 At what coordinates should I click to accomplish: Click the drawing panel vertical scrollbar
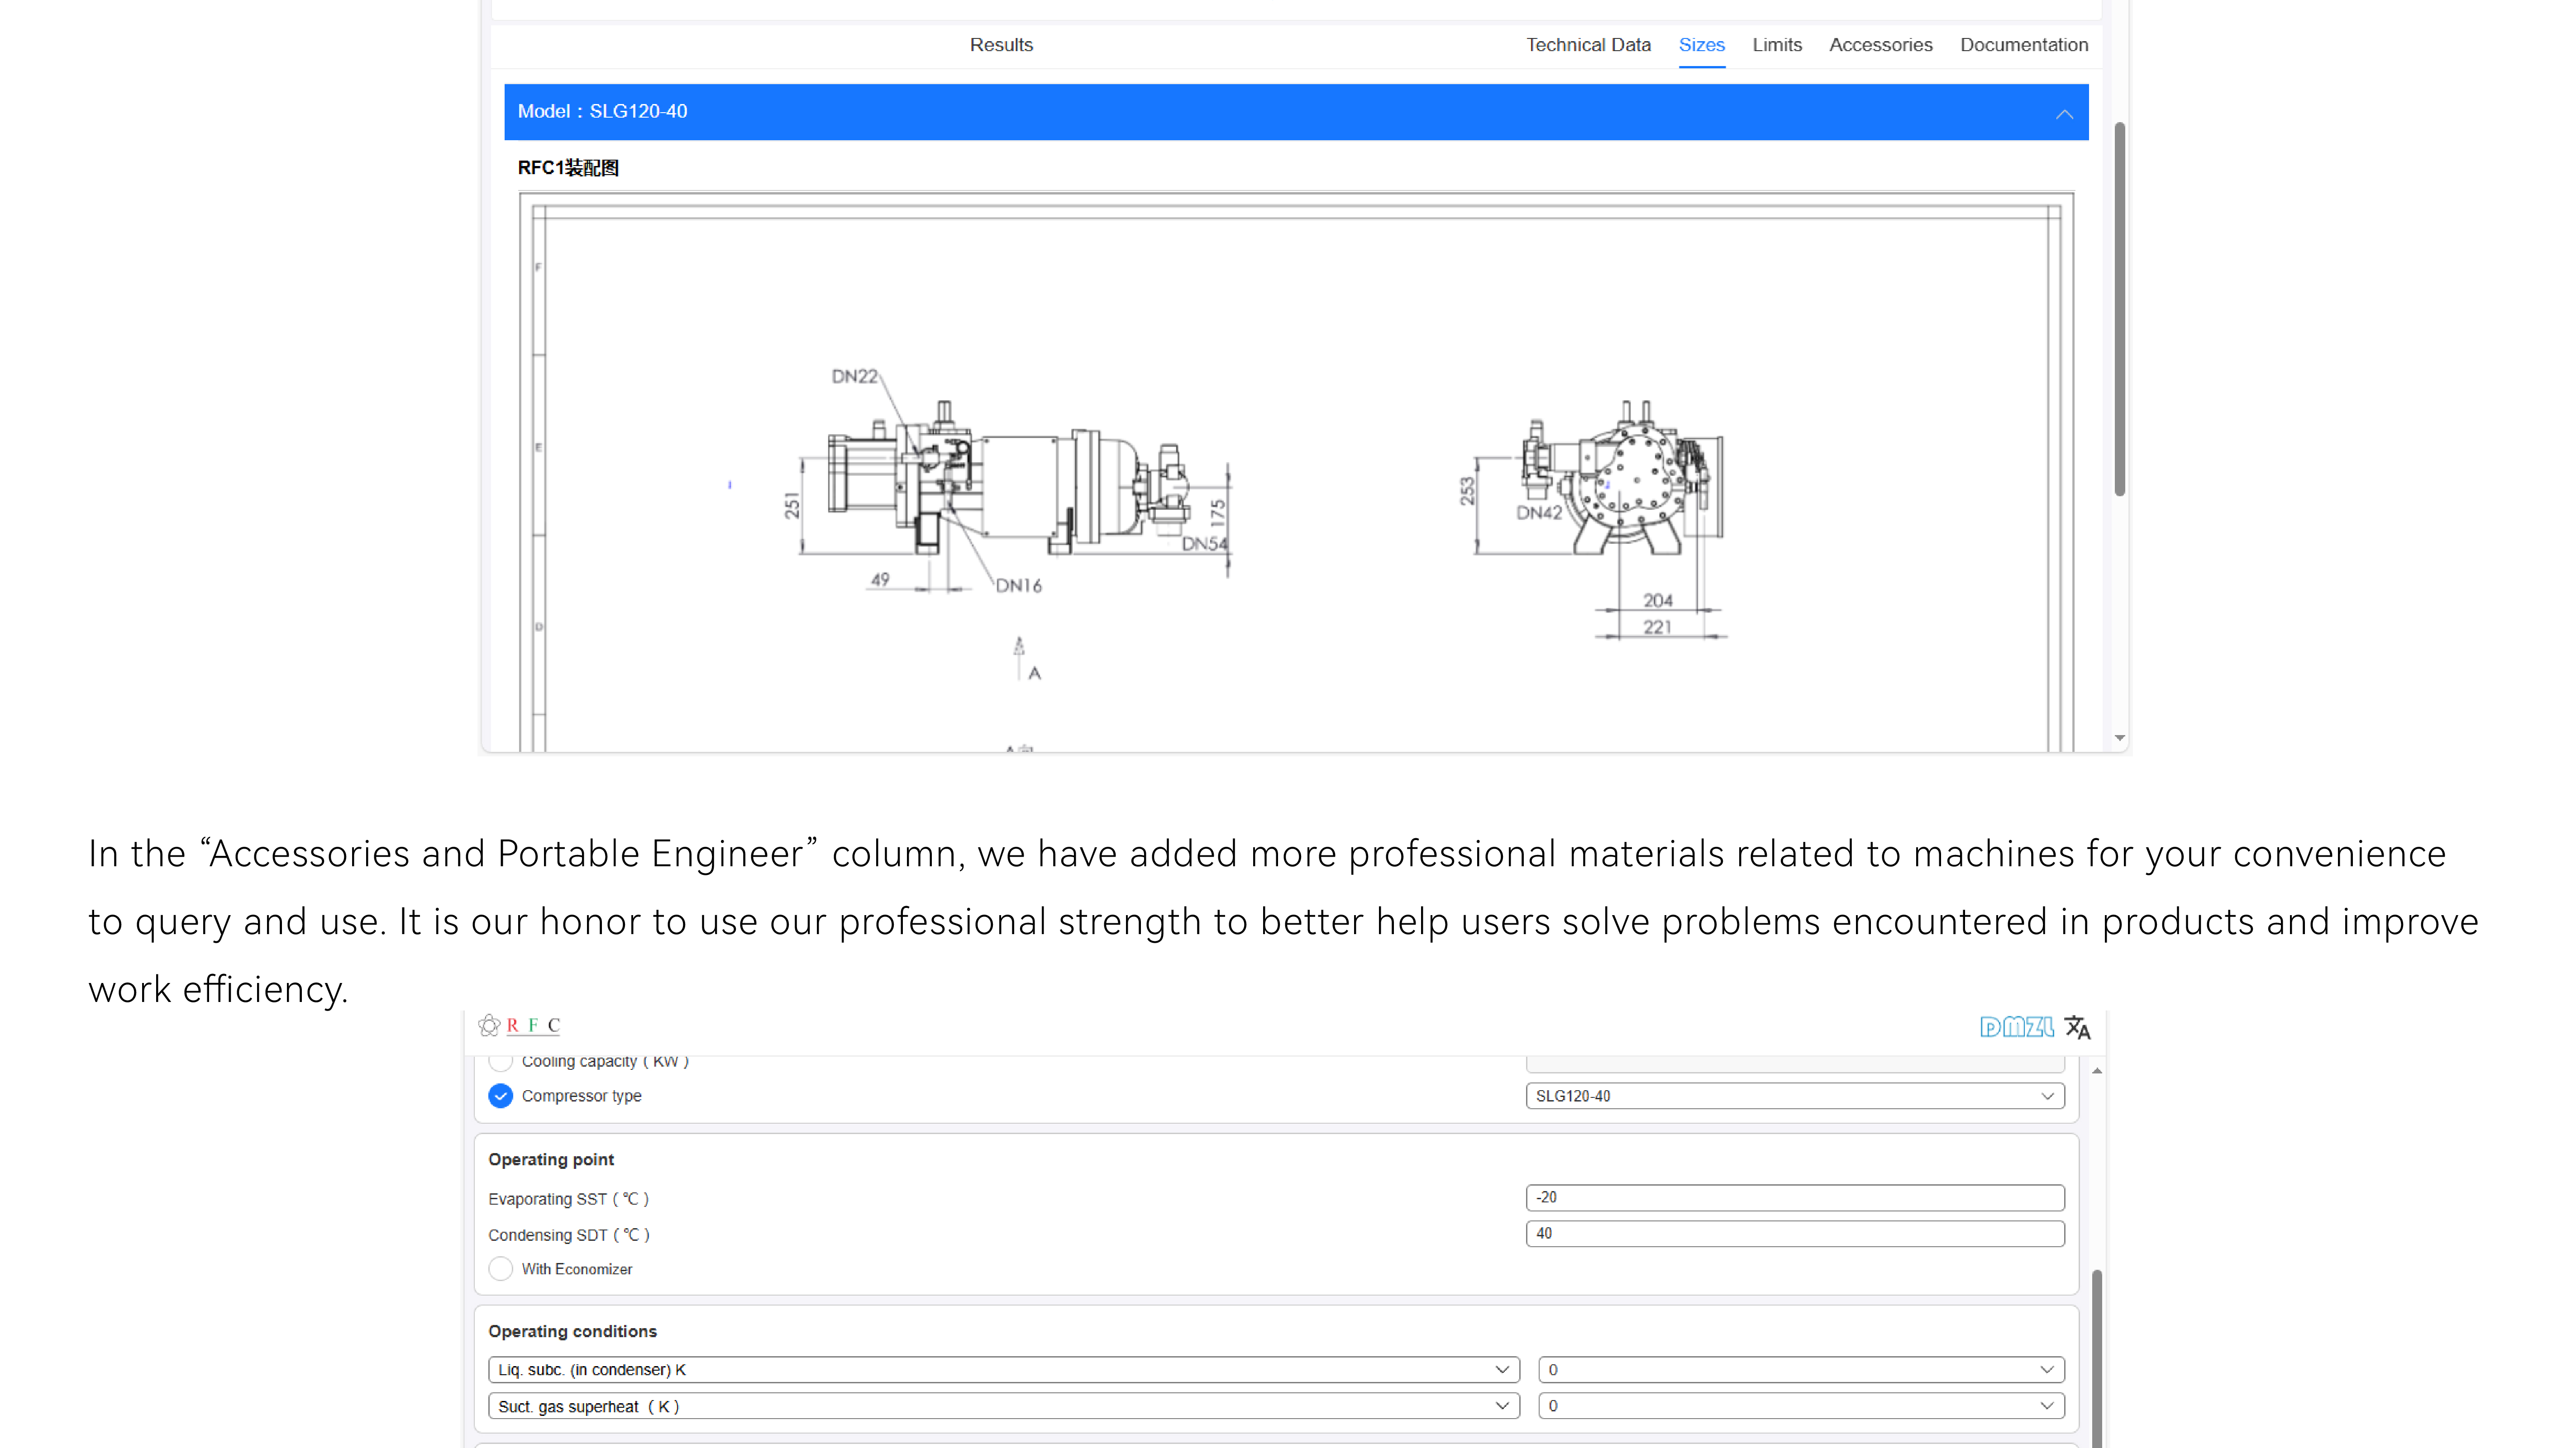click(2119, 310)
